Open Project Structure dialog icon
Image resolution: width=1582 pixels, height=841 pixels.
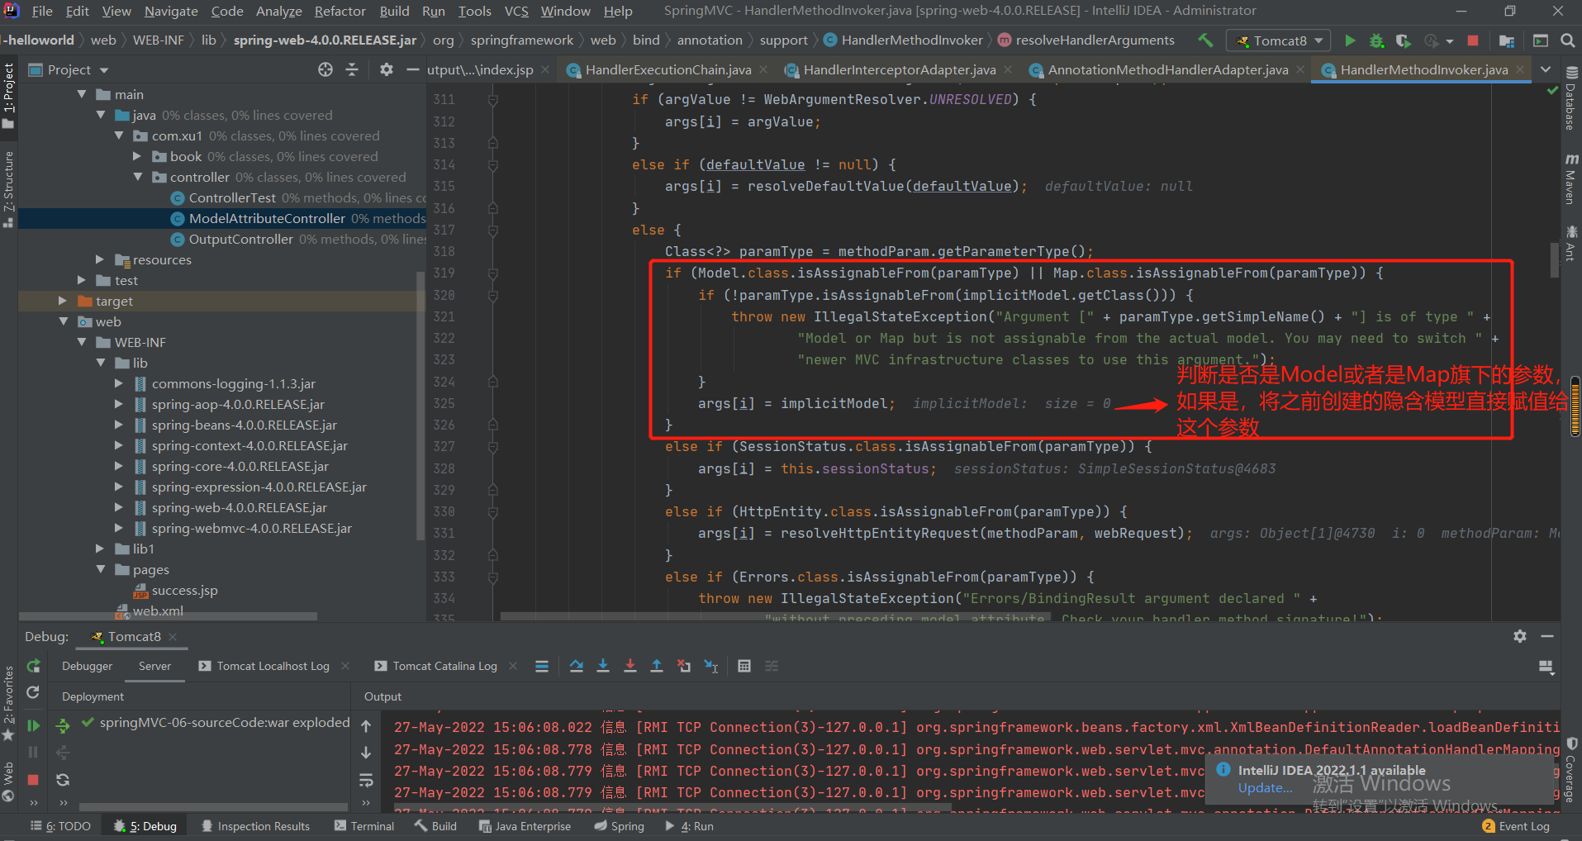pos(1507,40)
